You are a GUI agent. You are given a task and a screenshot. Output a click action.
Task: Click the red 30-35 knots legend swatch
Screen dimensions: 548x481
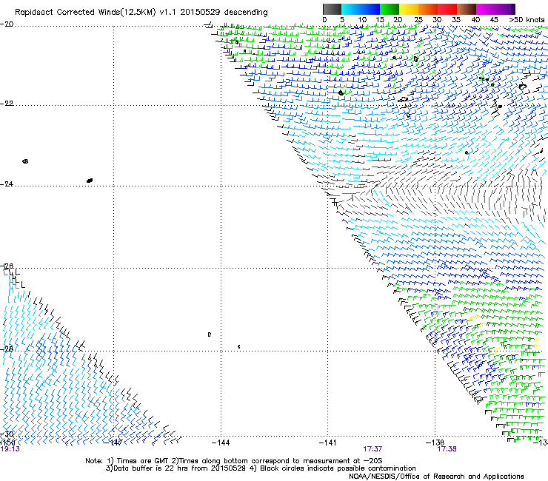tap(447, 9)
